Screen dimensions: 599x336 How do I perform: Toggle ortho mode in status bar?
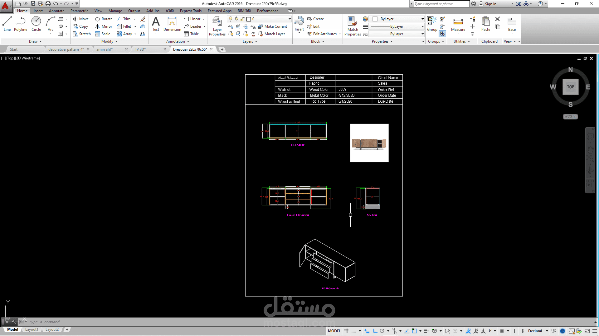pos(375,331)
